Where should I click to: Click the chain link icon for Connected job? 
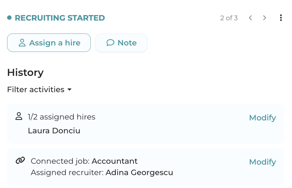[20, 160]
